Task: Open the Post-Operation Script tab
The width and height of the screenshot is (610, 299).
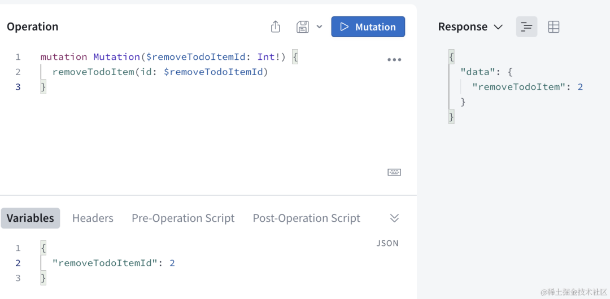Action: coord(307,218)
